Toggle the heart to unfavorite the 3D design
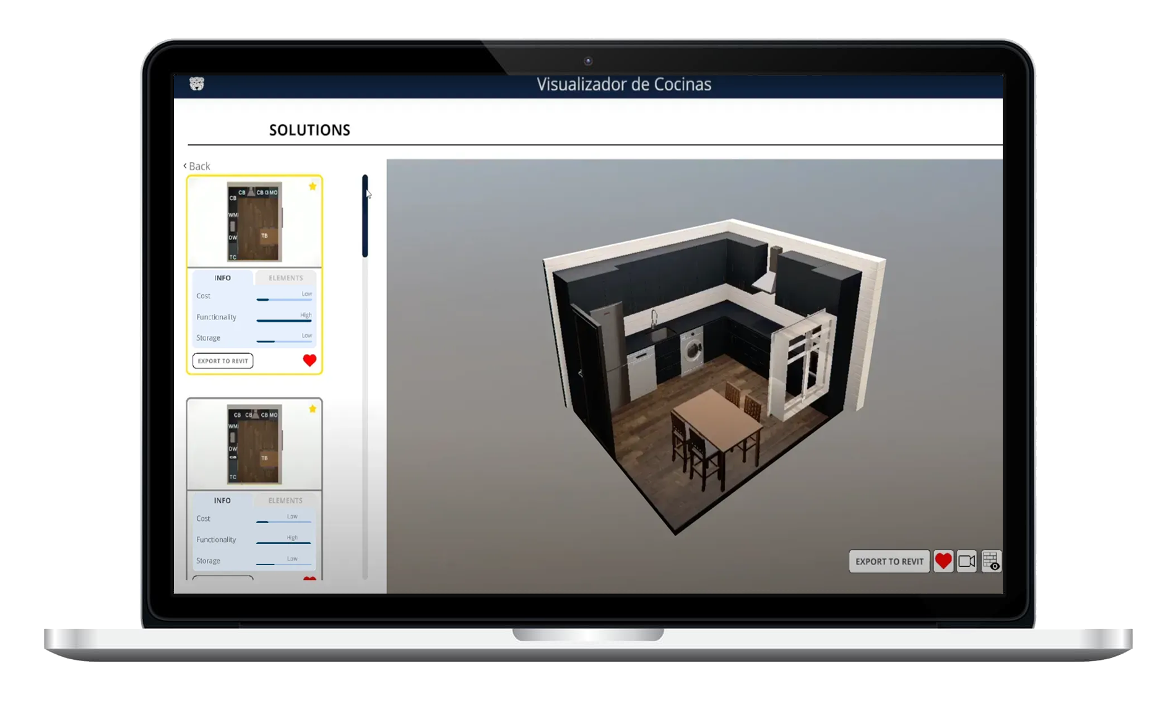This screenshot has width=1173, height=705. pyautogui.click(x=943, y=561)
